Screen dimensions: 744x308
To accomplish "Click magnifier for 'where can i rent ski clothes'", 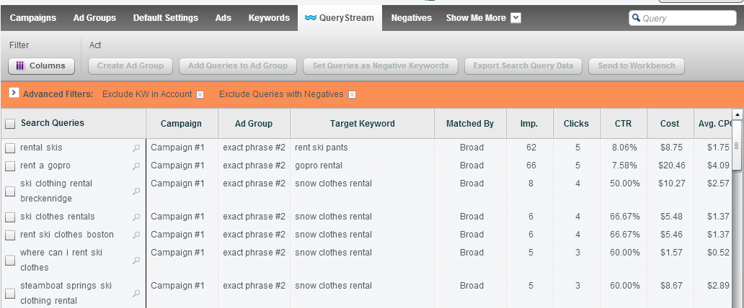I will click(x=136, y=260).
